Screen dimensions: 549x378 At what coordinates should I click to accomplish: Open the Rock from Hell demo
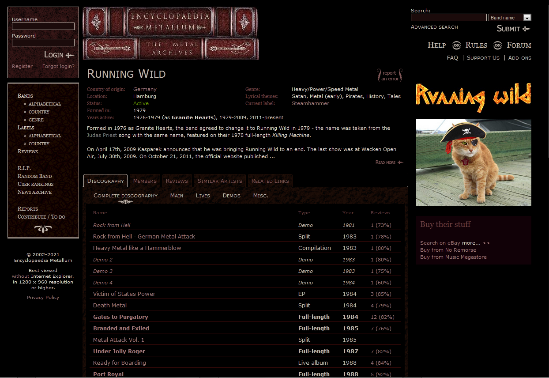click(x=112, y=225)
